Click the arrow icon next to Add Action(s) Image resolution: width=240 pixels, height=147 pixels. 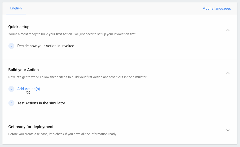coord(11,89)
